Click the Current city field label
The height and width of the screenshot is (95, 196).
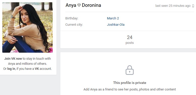pos(74,25)
